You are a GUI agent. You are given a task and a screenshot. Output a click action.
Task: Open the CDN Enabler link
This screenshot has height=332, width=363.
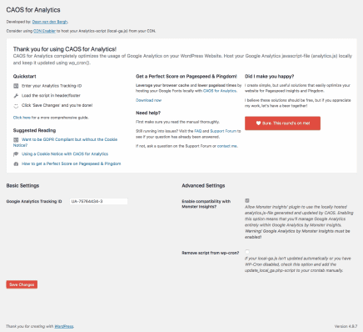point(44,31)
